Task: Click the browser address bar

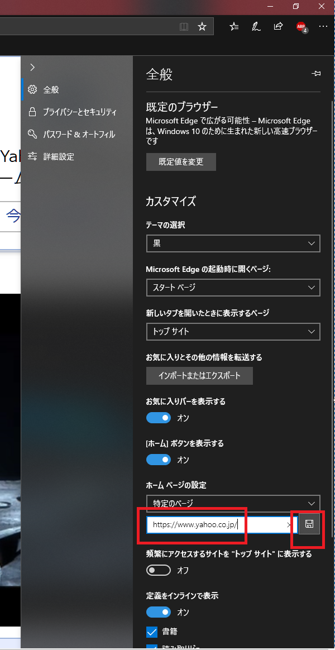Action: [107, 27]
